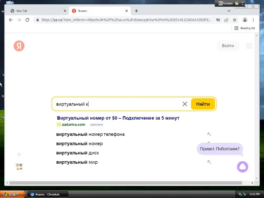This screenshot has height=198, width=264.
Task: Click the share page icon
Action: coord(226,20)
